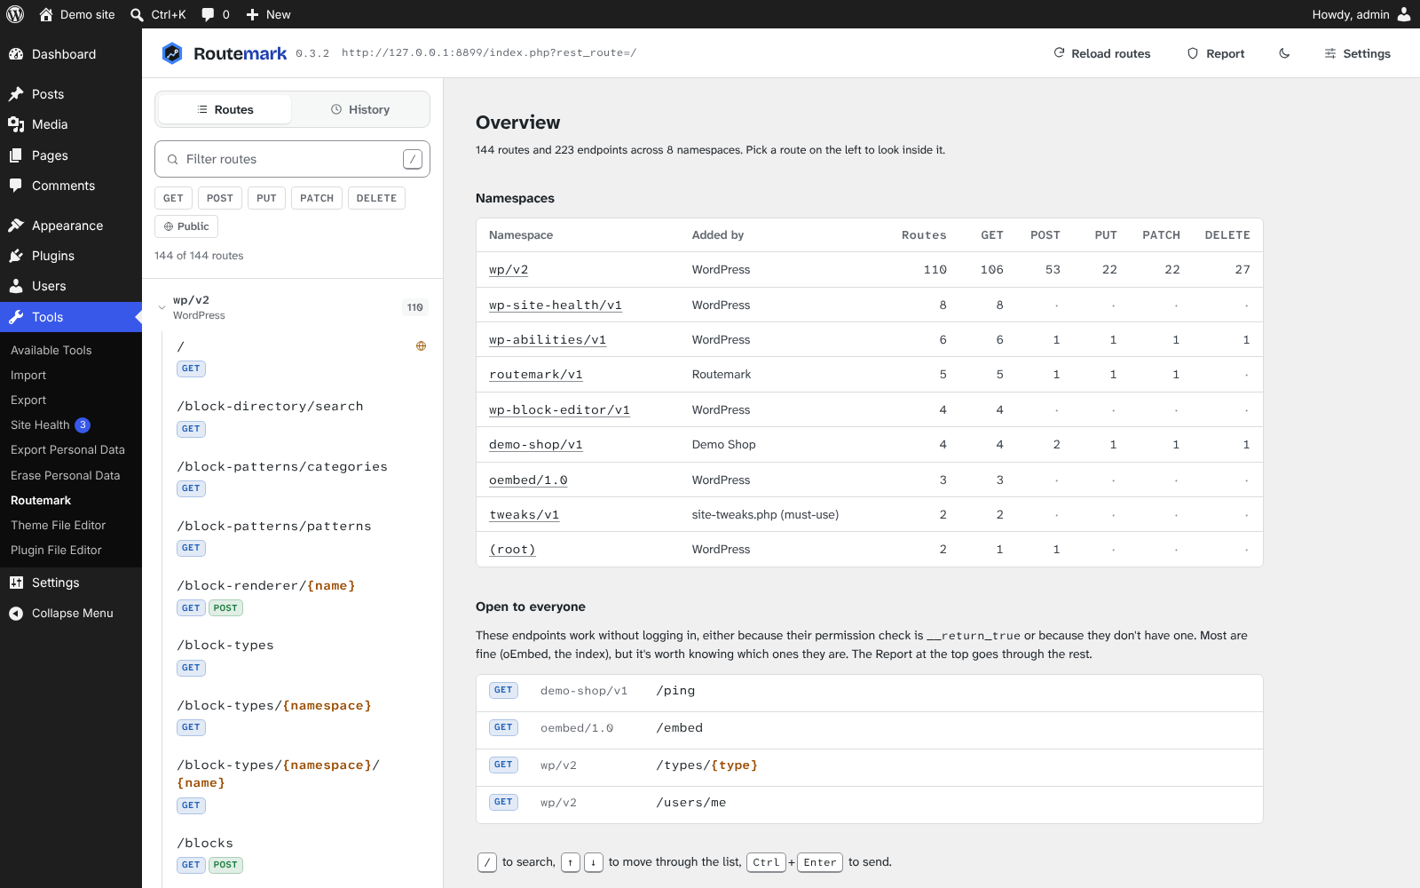Toggle the POST method filter chip

tap(220, 198)
